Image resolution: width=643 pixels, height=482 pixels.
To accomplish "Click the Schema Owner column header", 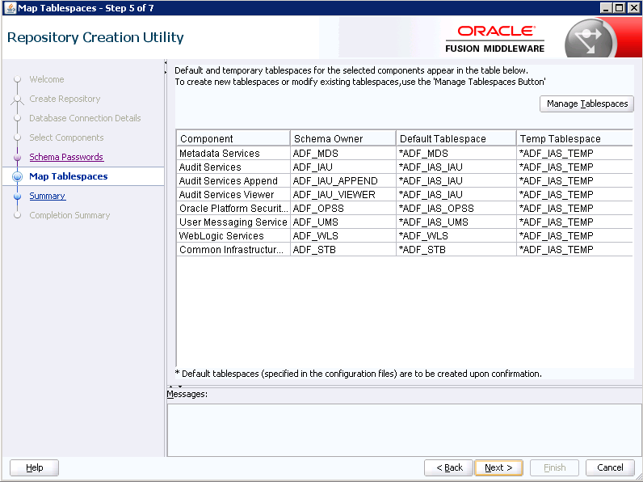I will click(343, 138).
